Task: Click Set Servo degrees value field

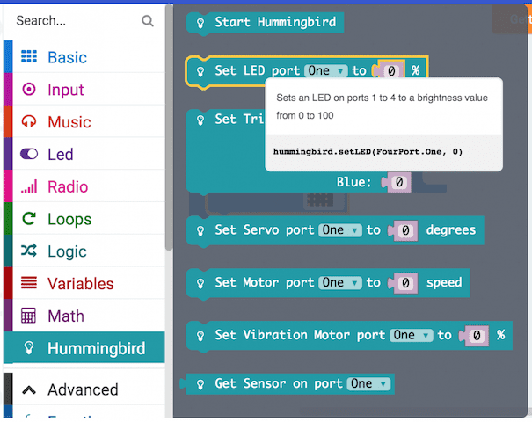Action: click(x=405, y=230)
